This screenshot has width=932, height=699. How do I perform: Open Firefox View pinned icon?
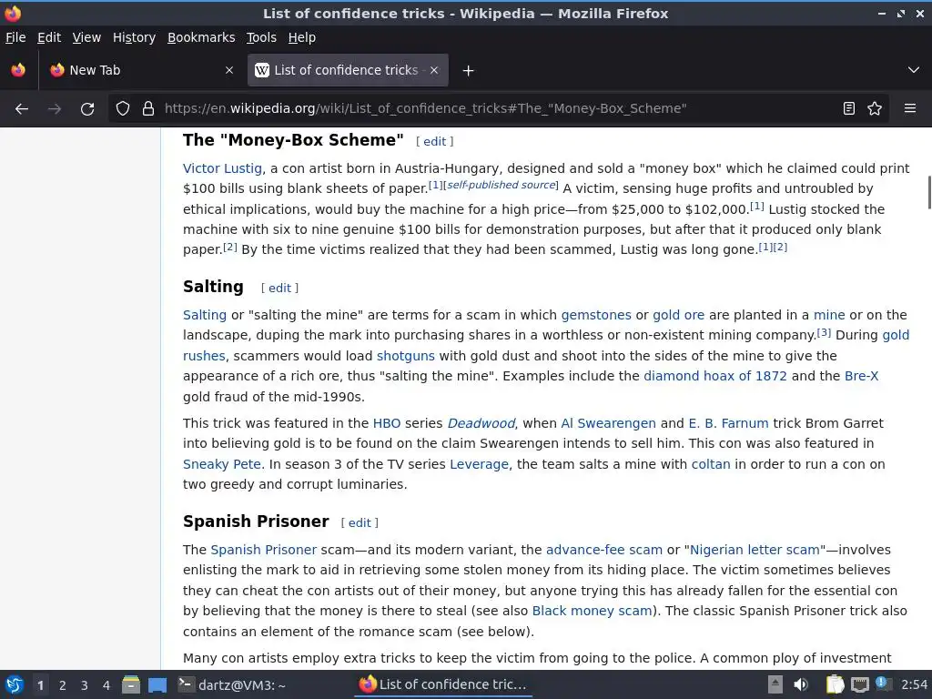click(x=18, y=70)
